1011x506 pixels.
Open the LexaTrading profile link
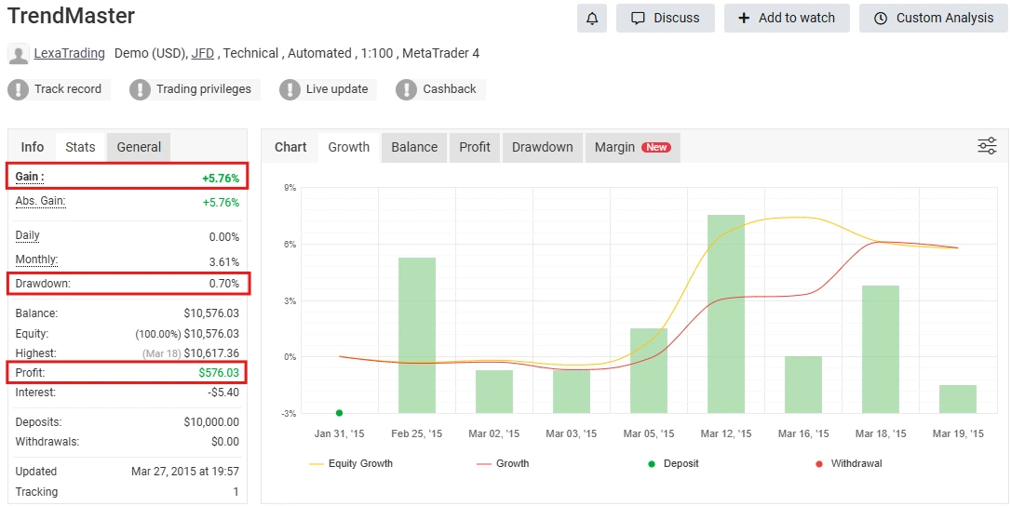click(69, 53)
